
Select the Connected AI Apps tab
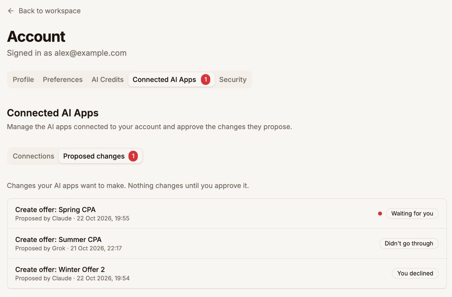(x=171, y=79)
